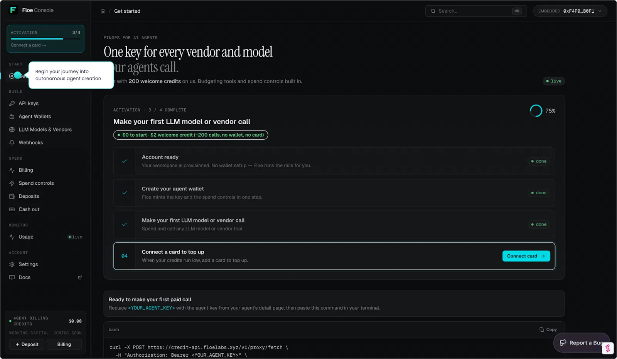The height and width of the screenshot is (359, 617).
Task: Click the ⌘K shortcut badge in search
Action: click(x=517, y=11)
